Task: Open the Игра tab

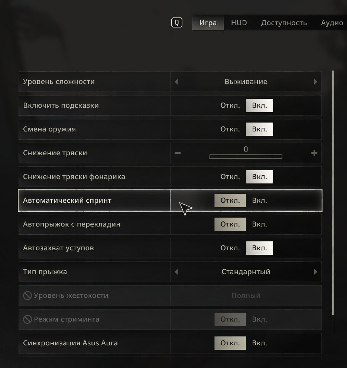Action: [x=208, y=23]
